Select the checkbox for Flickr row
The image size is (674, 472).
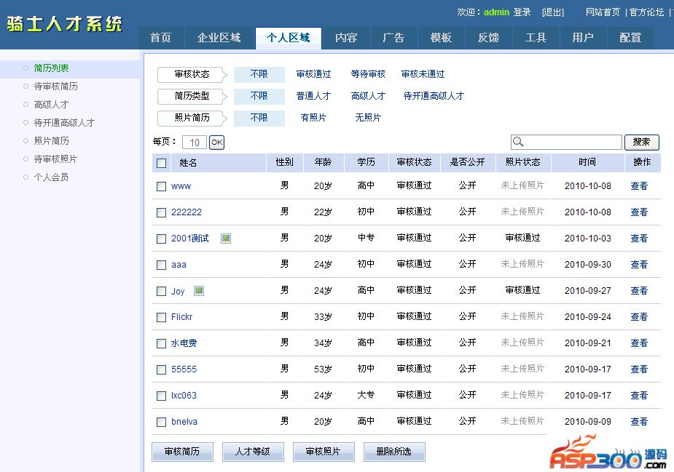tap(162, 317)
